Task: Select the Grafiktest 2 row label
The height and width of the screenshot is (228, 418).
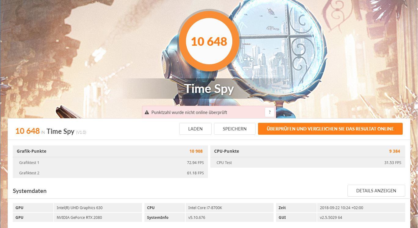Action: [x=29, y=173]
